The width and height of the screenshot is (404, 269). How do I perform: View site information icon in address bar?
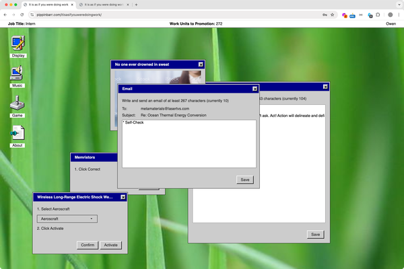pyautogui.click(x=32, y=15)
